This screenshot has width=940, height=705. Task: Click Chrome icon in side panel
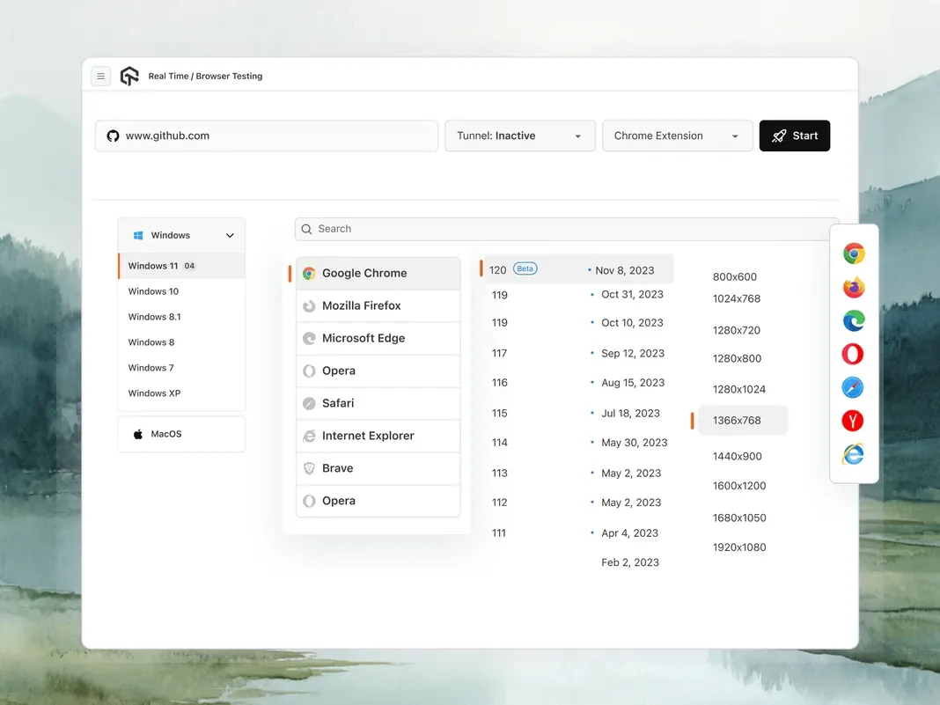coord(854,253)
